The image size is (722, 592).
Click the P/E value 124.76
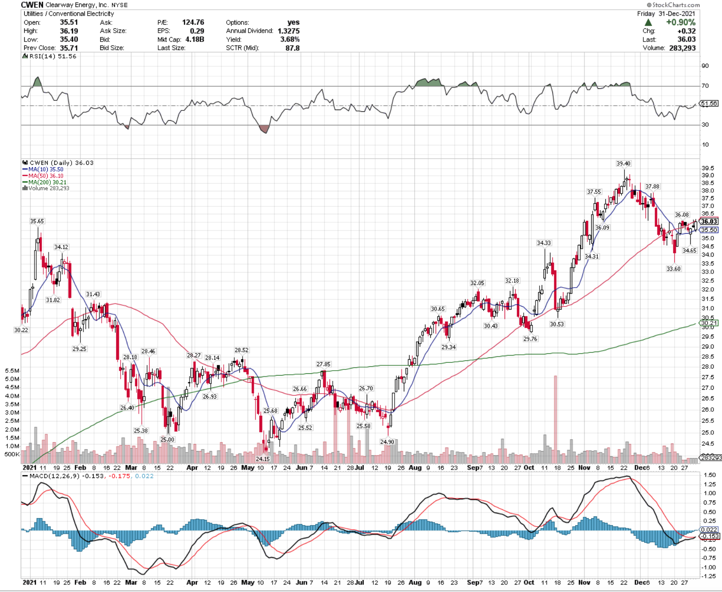193,23
